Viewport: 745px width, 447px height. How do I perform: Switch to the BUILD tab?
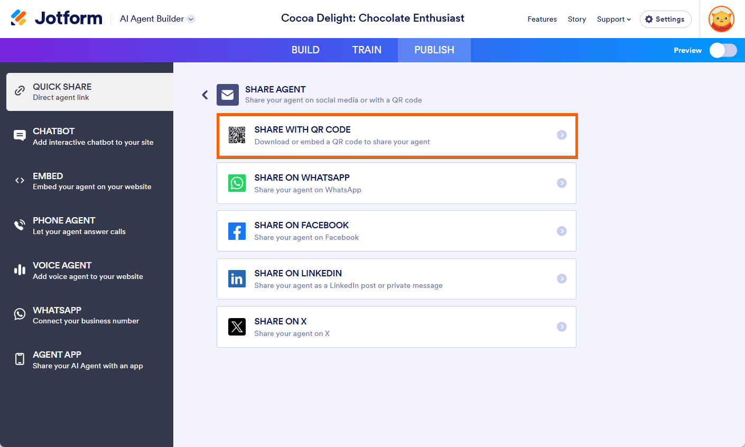pos(305,50)
